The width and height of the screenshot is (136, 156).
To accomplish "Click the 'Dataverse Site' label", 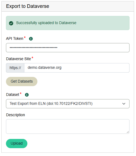I will 18,59.
